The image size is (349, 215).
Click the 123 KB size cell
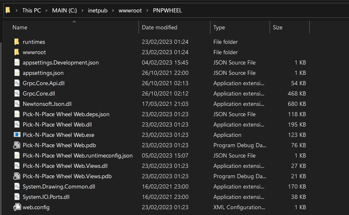coord(297,135)
